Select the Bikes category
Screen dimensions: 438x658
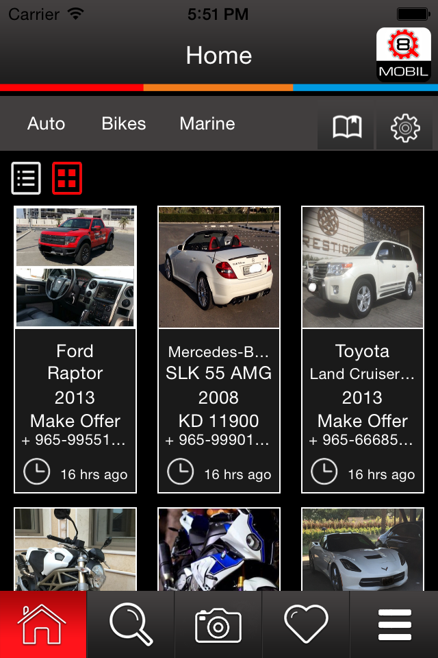pos(124,124)
